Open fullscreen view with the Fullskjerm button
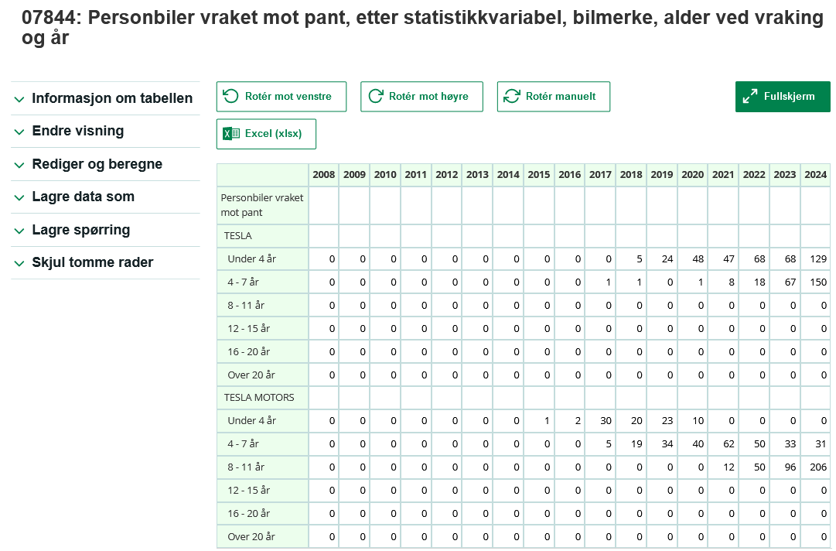Image resolution: width=836 pixels, height=551 pixels. point(782,96)
